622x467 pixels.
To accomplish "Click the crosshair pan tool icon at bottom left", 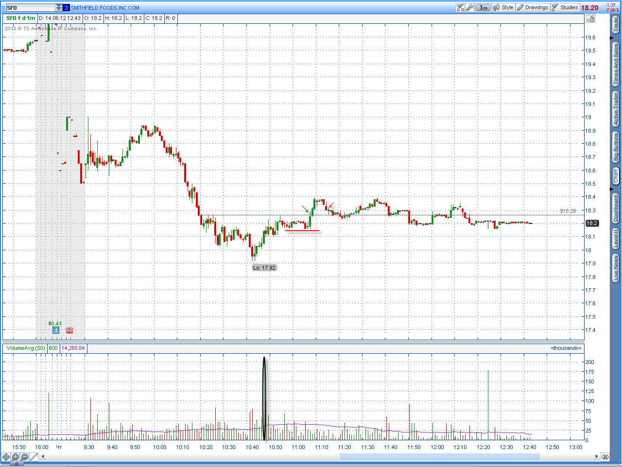I will coord(6,457).
